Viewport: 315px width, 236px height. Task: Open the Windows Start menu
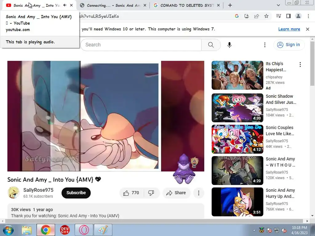8,230
